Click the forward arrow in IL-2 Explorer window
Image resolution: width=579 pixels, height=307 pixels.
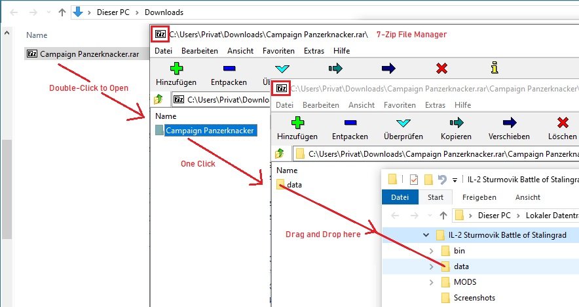click(415, 216)
